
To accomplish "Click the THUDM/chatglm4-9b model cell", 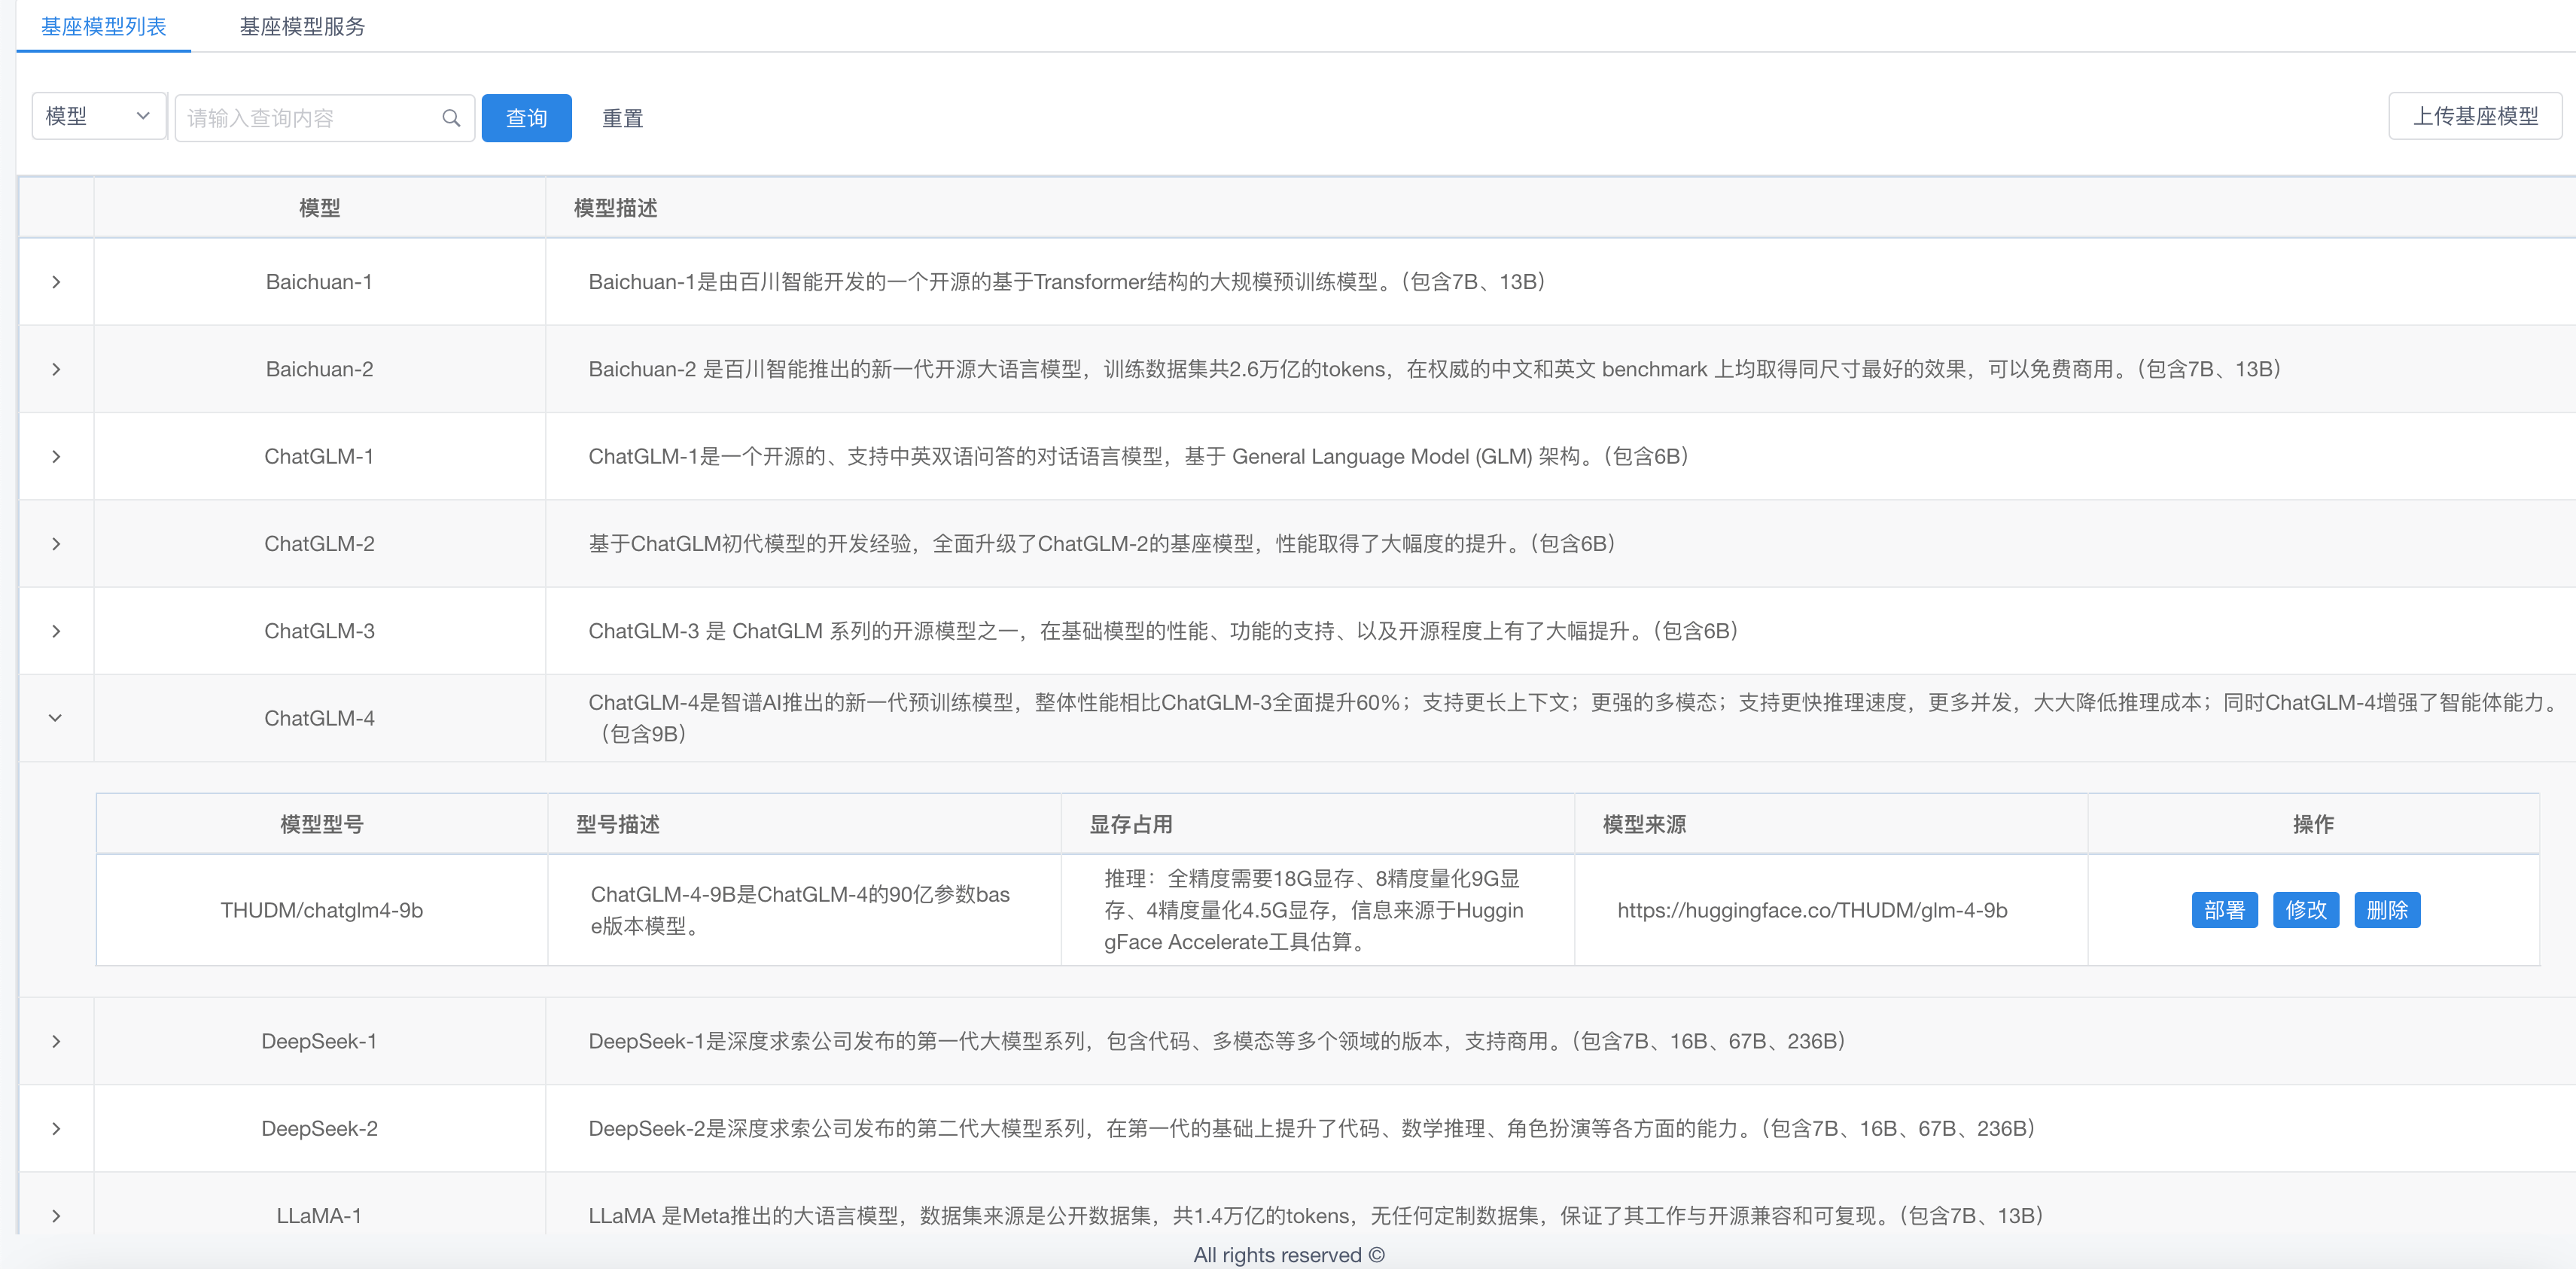I will pos(321,910).
